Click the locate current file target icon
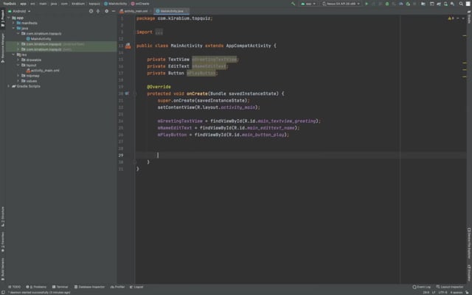 (x=91, y=11)
